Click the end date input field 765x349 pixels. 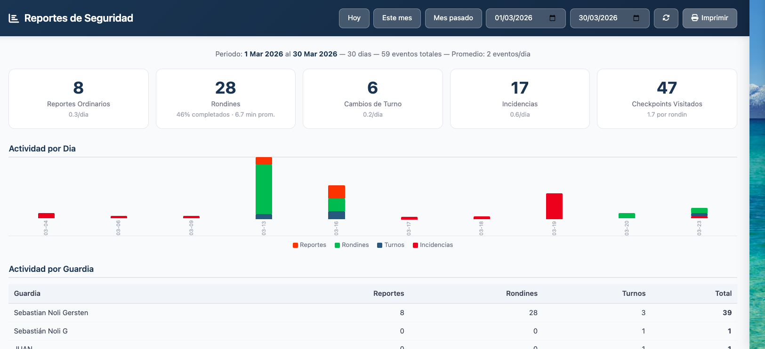(x=610, y=18)
